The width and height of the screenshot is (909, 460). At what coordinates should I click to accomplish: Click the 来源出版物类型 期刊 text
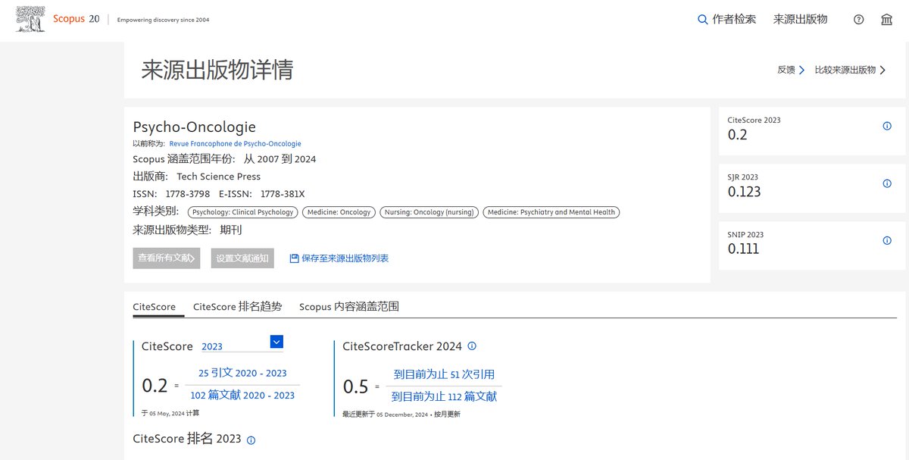point(188,230)
